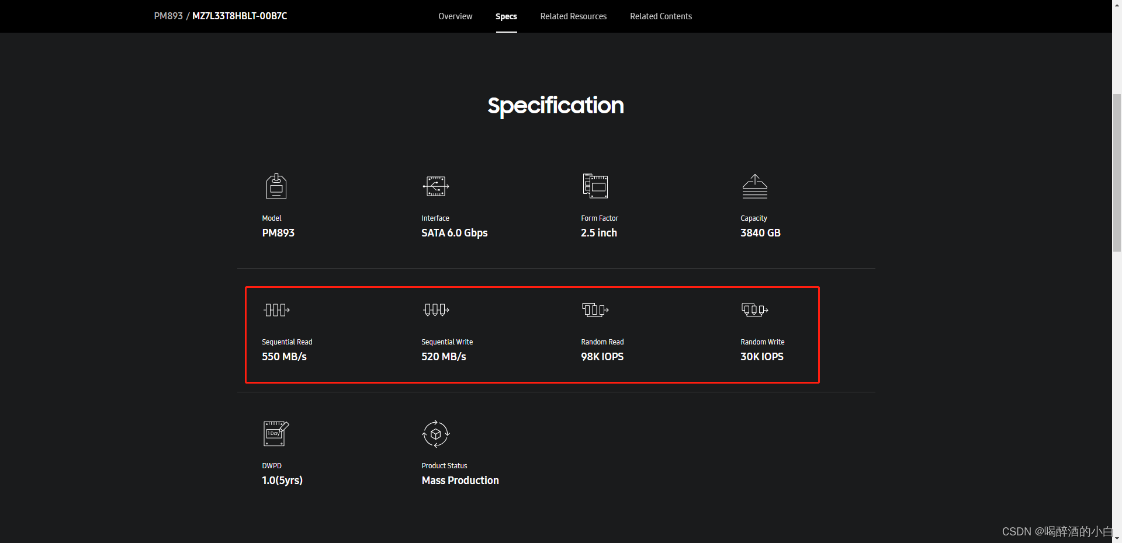The height and width of the screenshot is (543, 1122).
Task: Select the '2.5 inch' value
Action: [599, 233]
